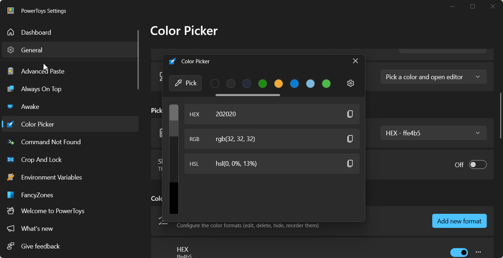Click the Environment Variables icon
This screenshot has height=258, width=503.
(x=11, y=177)
